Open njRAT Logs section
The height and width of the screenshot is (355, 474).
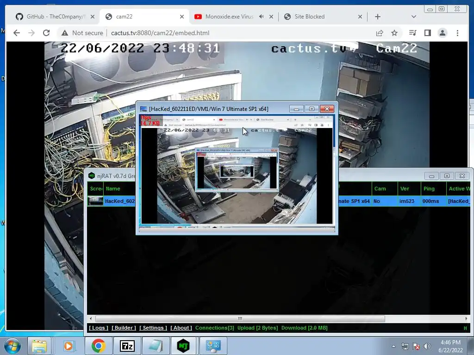pos(99,328)
